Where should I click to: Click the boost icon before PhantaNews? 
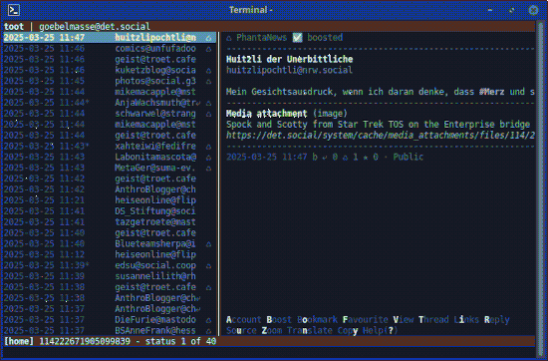tap(229, 38)
